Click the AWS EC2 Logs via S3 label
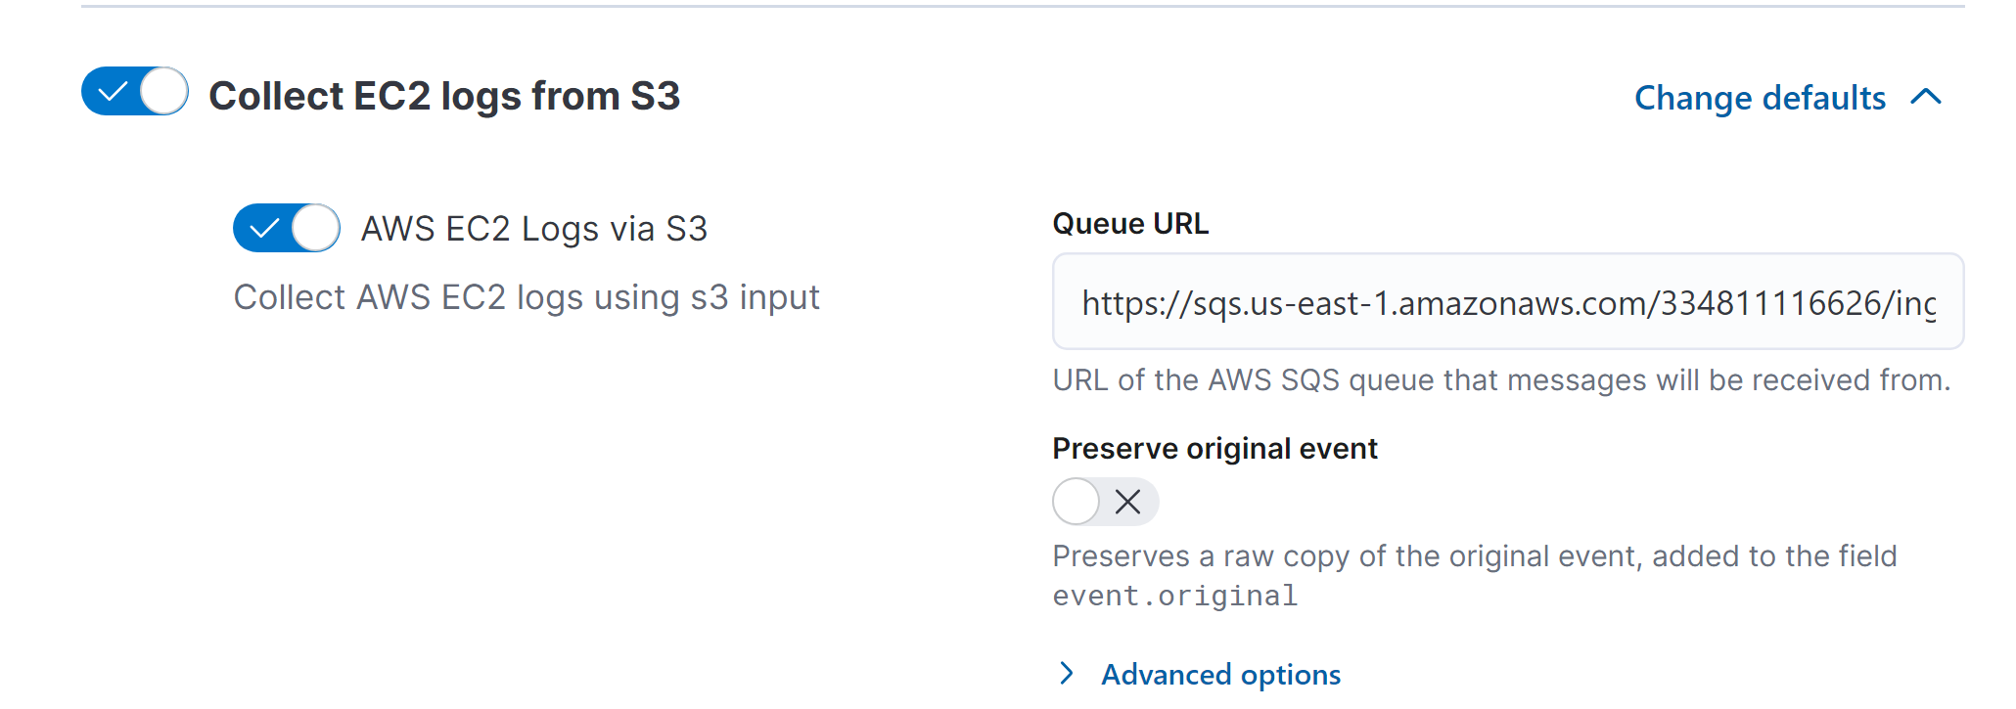The image size is (2016, 709). [x=533, y=229]
